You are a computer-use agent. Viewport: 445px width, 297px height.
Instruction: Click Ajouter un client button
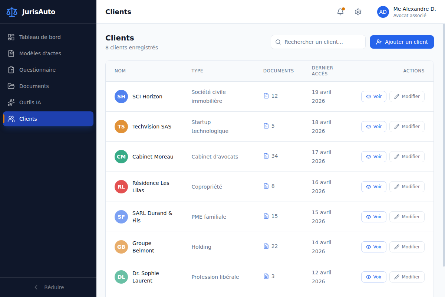[x=402, y=42]
